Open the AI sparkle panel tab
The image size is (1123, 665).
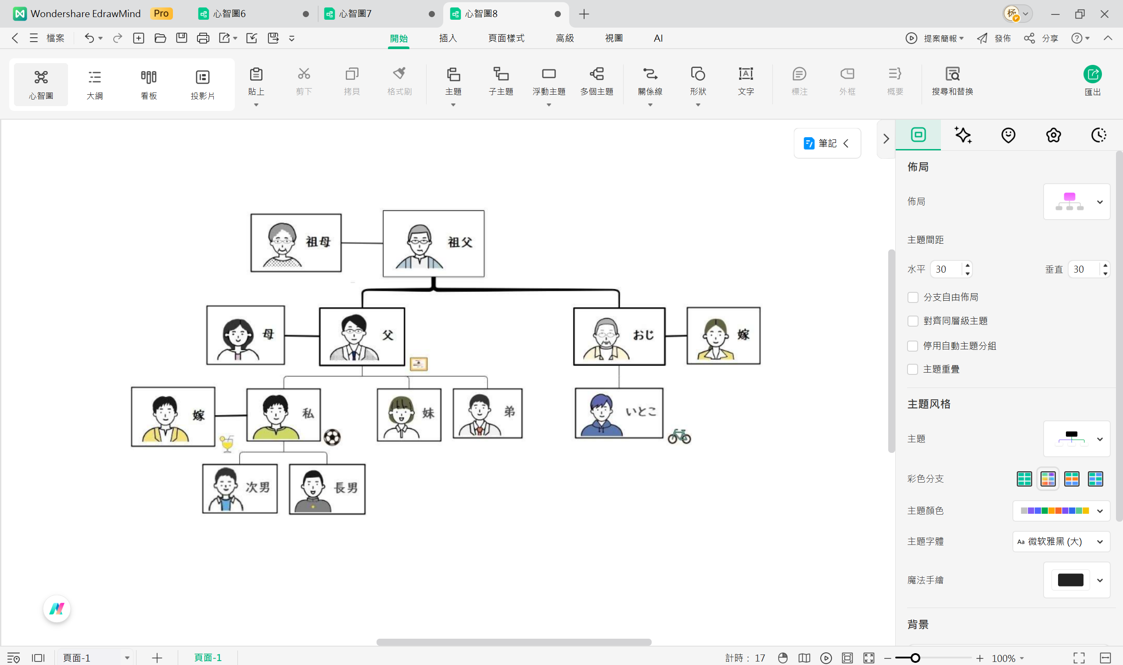(963, 135)
